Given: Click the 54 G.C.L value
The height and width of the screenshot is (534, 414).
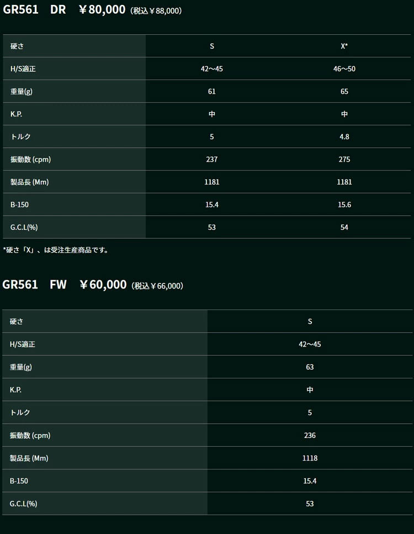Looking at the screenshot, I should pos(344,227).
